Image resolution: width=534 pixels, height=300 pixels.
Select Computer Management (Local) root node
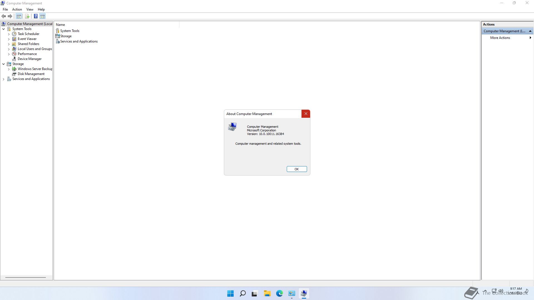pos(27,24)
